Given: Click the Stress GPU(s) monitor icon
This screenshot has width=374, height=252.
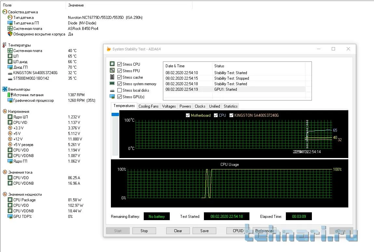Looking at the screenshot, I should tap(112, 97).
